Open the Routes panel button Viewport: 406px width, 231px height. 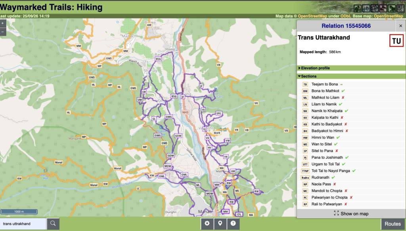(393, 224)
